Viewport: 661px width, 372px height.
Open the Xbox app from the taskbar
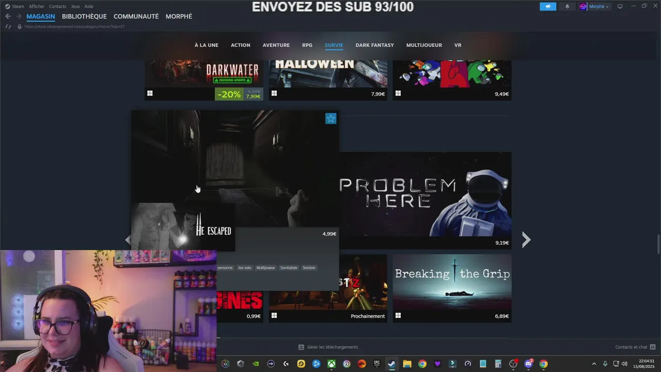pos(331,364)
